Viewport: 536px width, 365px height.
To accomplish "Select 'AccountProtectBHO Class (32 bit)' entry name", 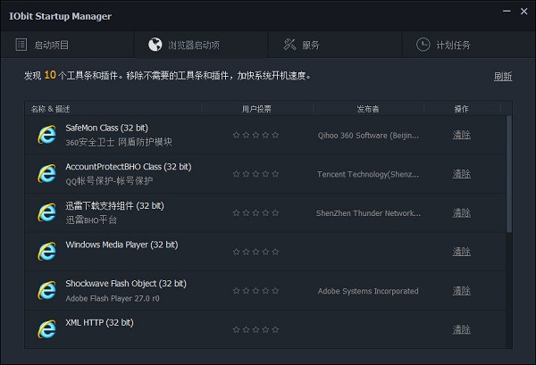I will tap(129, 167).
